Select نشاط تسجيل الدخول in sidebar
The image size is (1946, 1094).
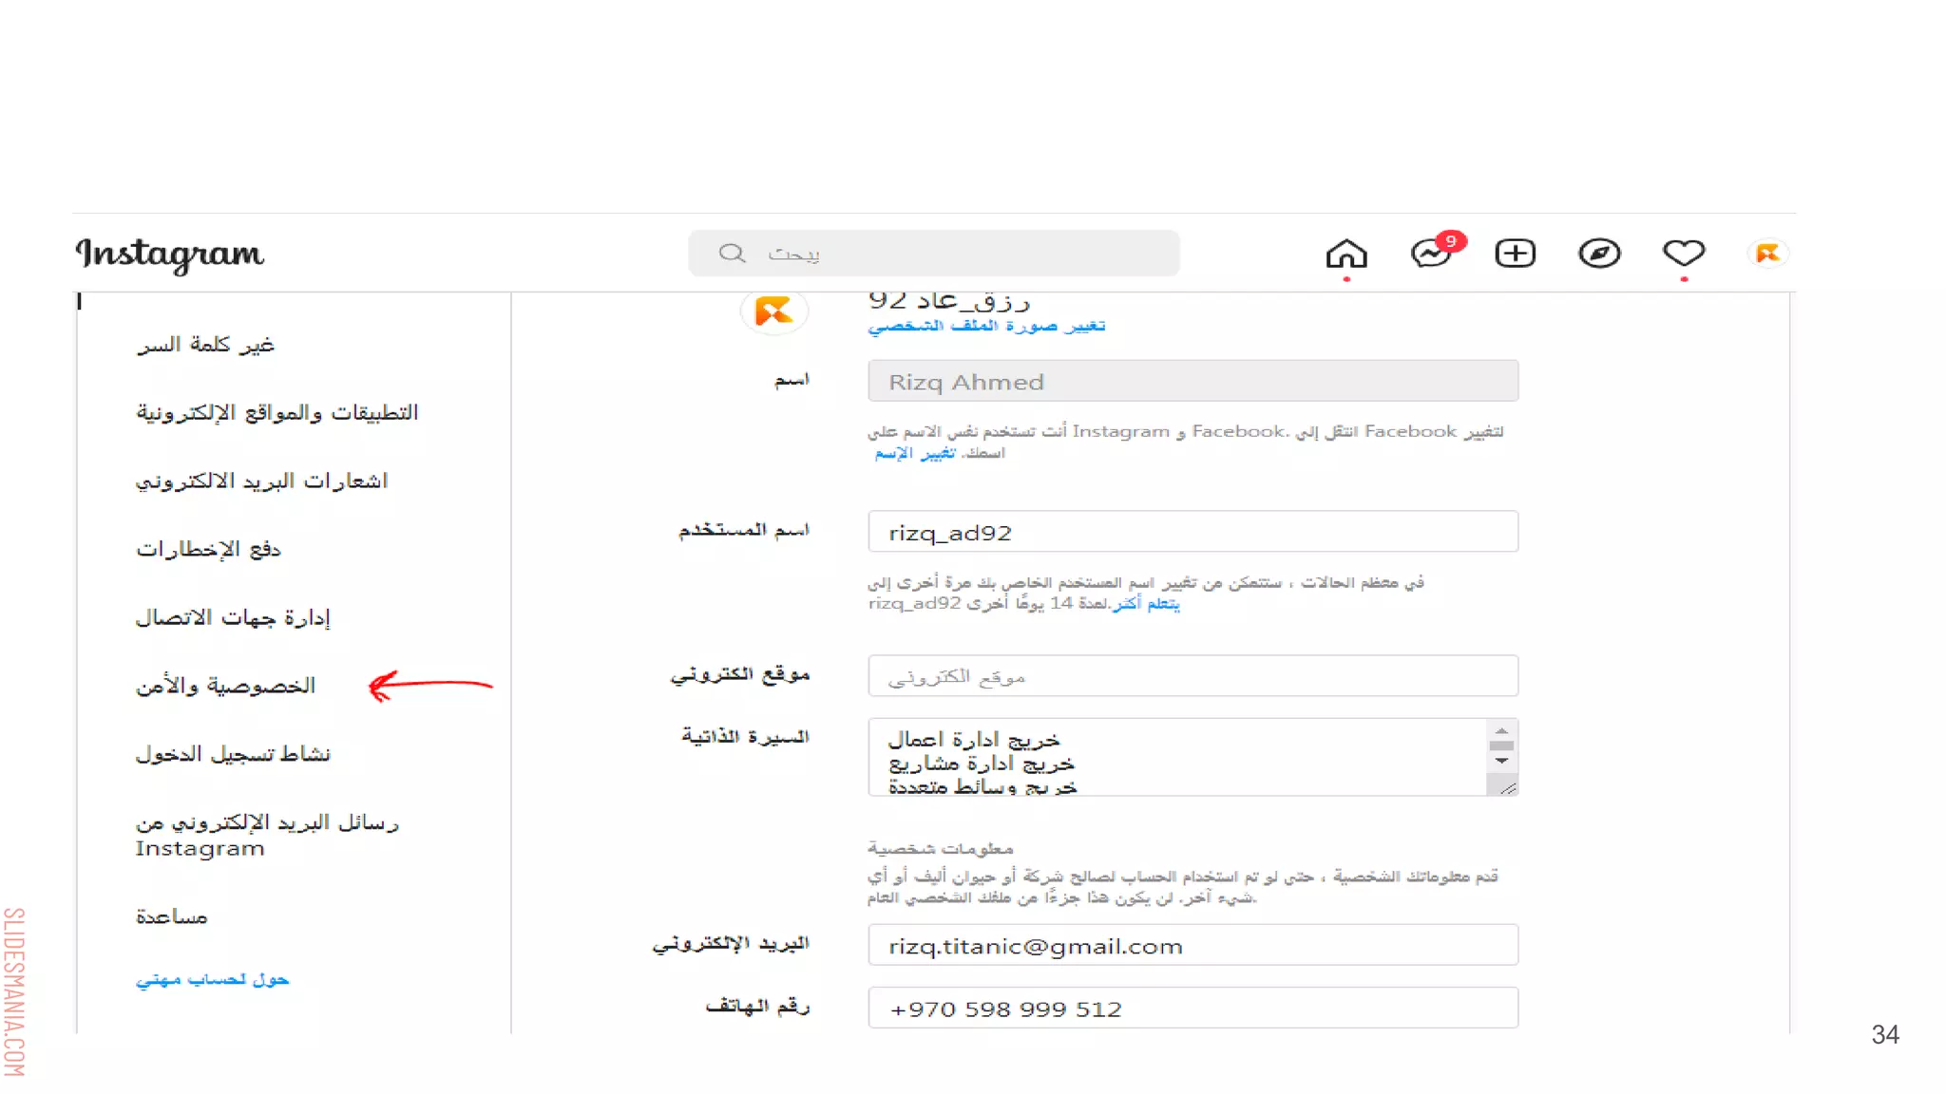tap(233, 754)
